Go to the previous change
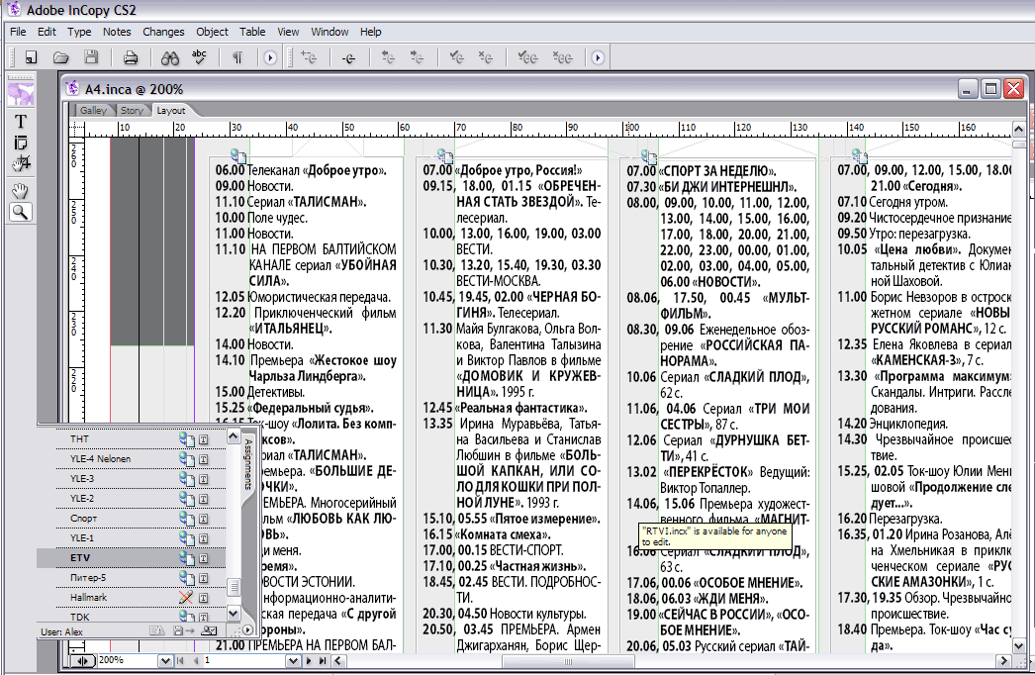This screenshot has height=675, width=1035. pos(388,58)
